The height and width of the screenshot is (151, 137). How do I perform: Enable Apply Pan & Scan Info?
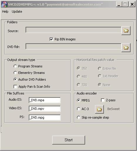[x=15, y=87]
